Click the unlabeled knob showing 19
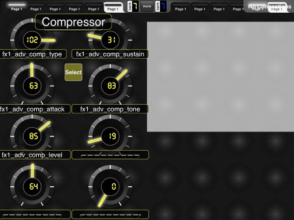 click(110, 136)
